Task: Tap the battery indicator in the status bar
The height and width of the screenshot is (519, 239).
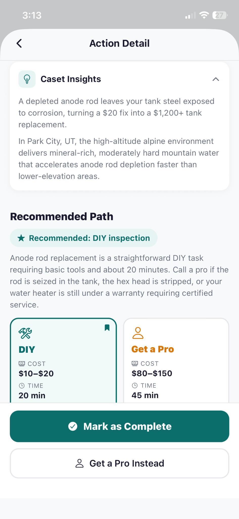Action: point(220,15)
